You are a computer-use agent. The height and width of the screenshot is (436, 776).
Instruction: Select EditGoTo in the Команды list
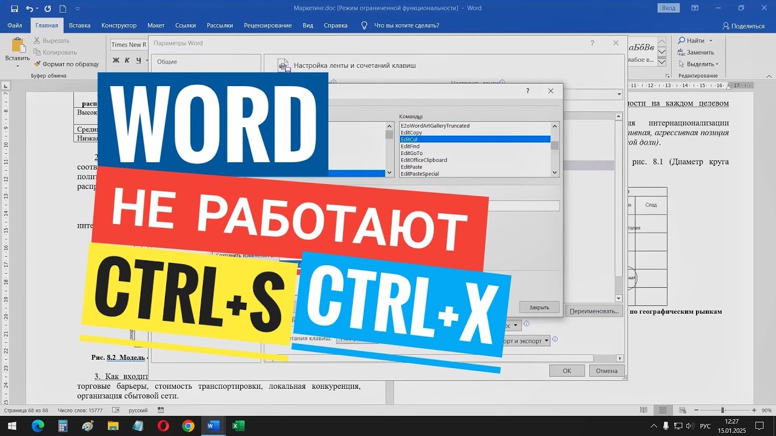[x=475, y=153]
